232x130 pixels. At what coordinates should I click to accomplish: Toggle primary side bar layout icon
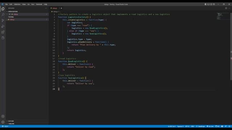pos(206,4)
